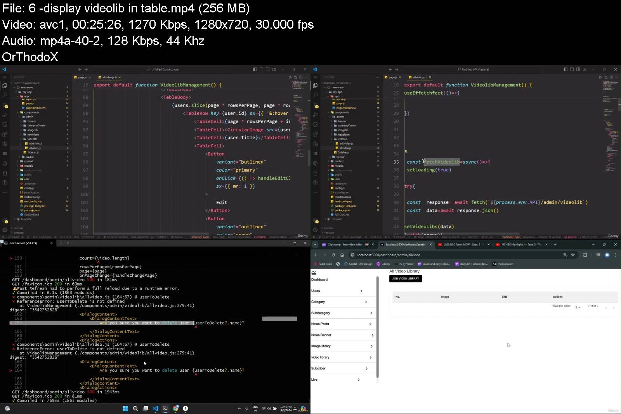Expand the News Banner menu chevron
Viewport: 621px width, 414px height.
click(x=372, y=335)
